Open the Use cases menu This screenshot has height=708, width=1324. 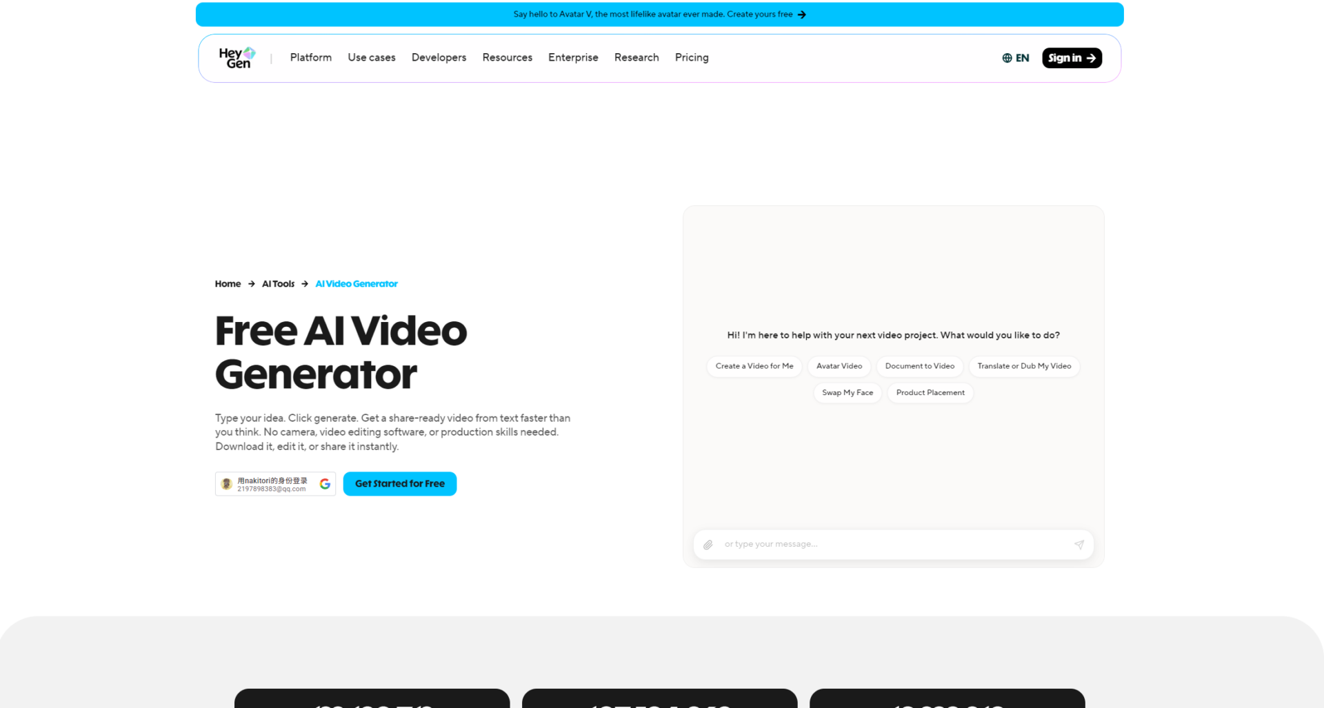pyautogui.click(x=372, y=57)
